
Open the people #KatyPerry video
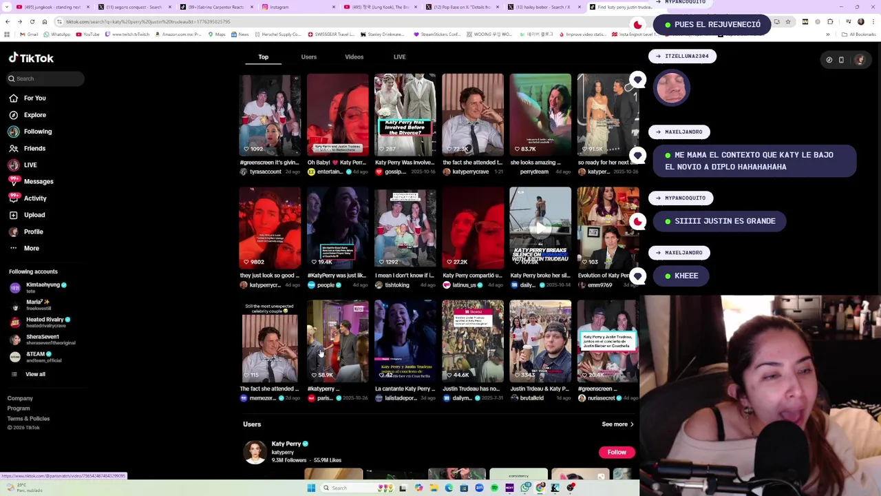(337, 227)
